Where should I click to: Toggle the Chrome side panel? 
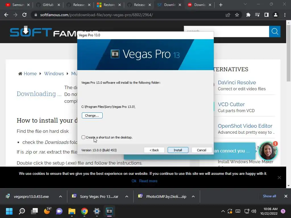click(x=267, y=15)
